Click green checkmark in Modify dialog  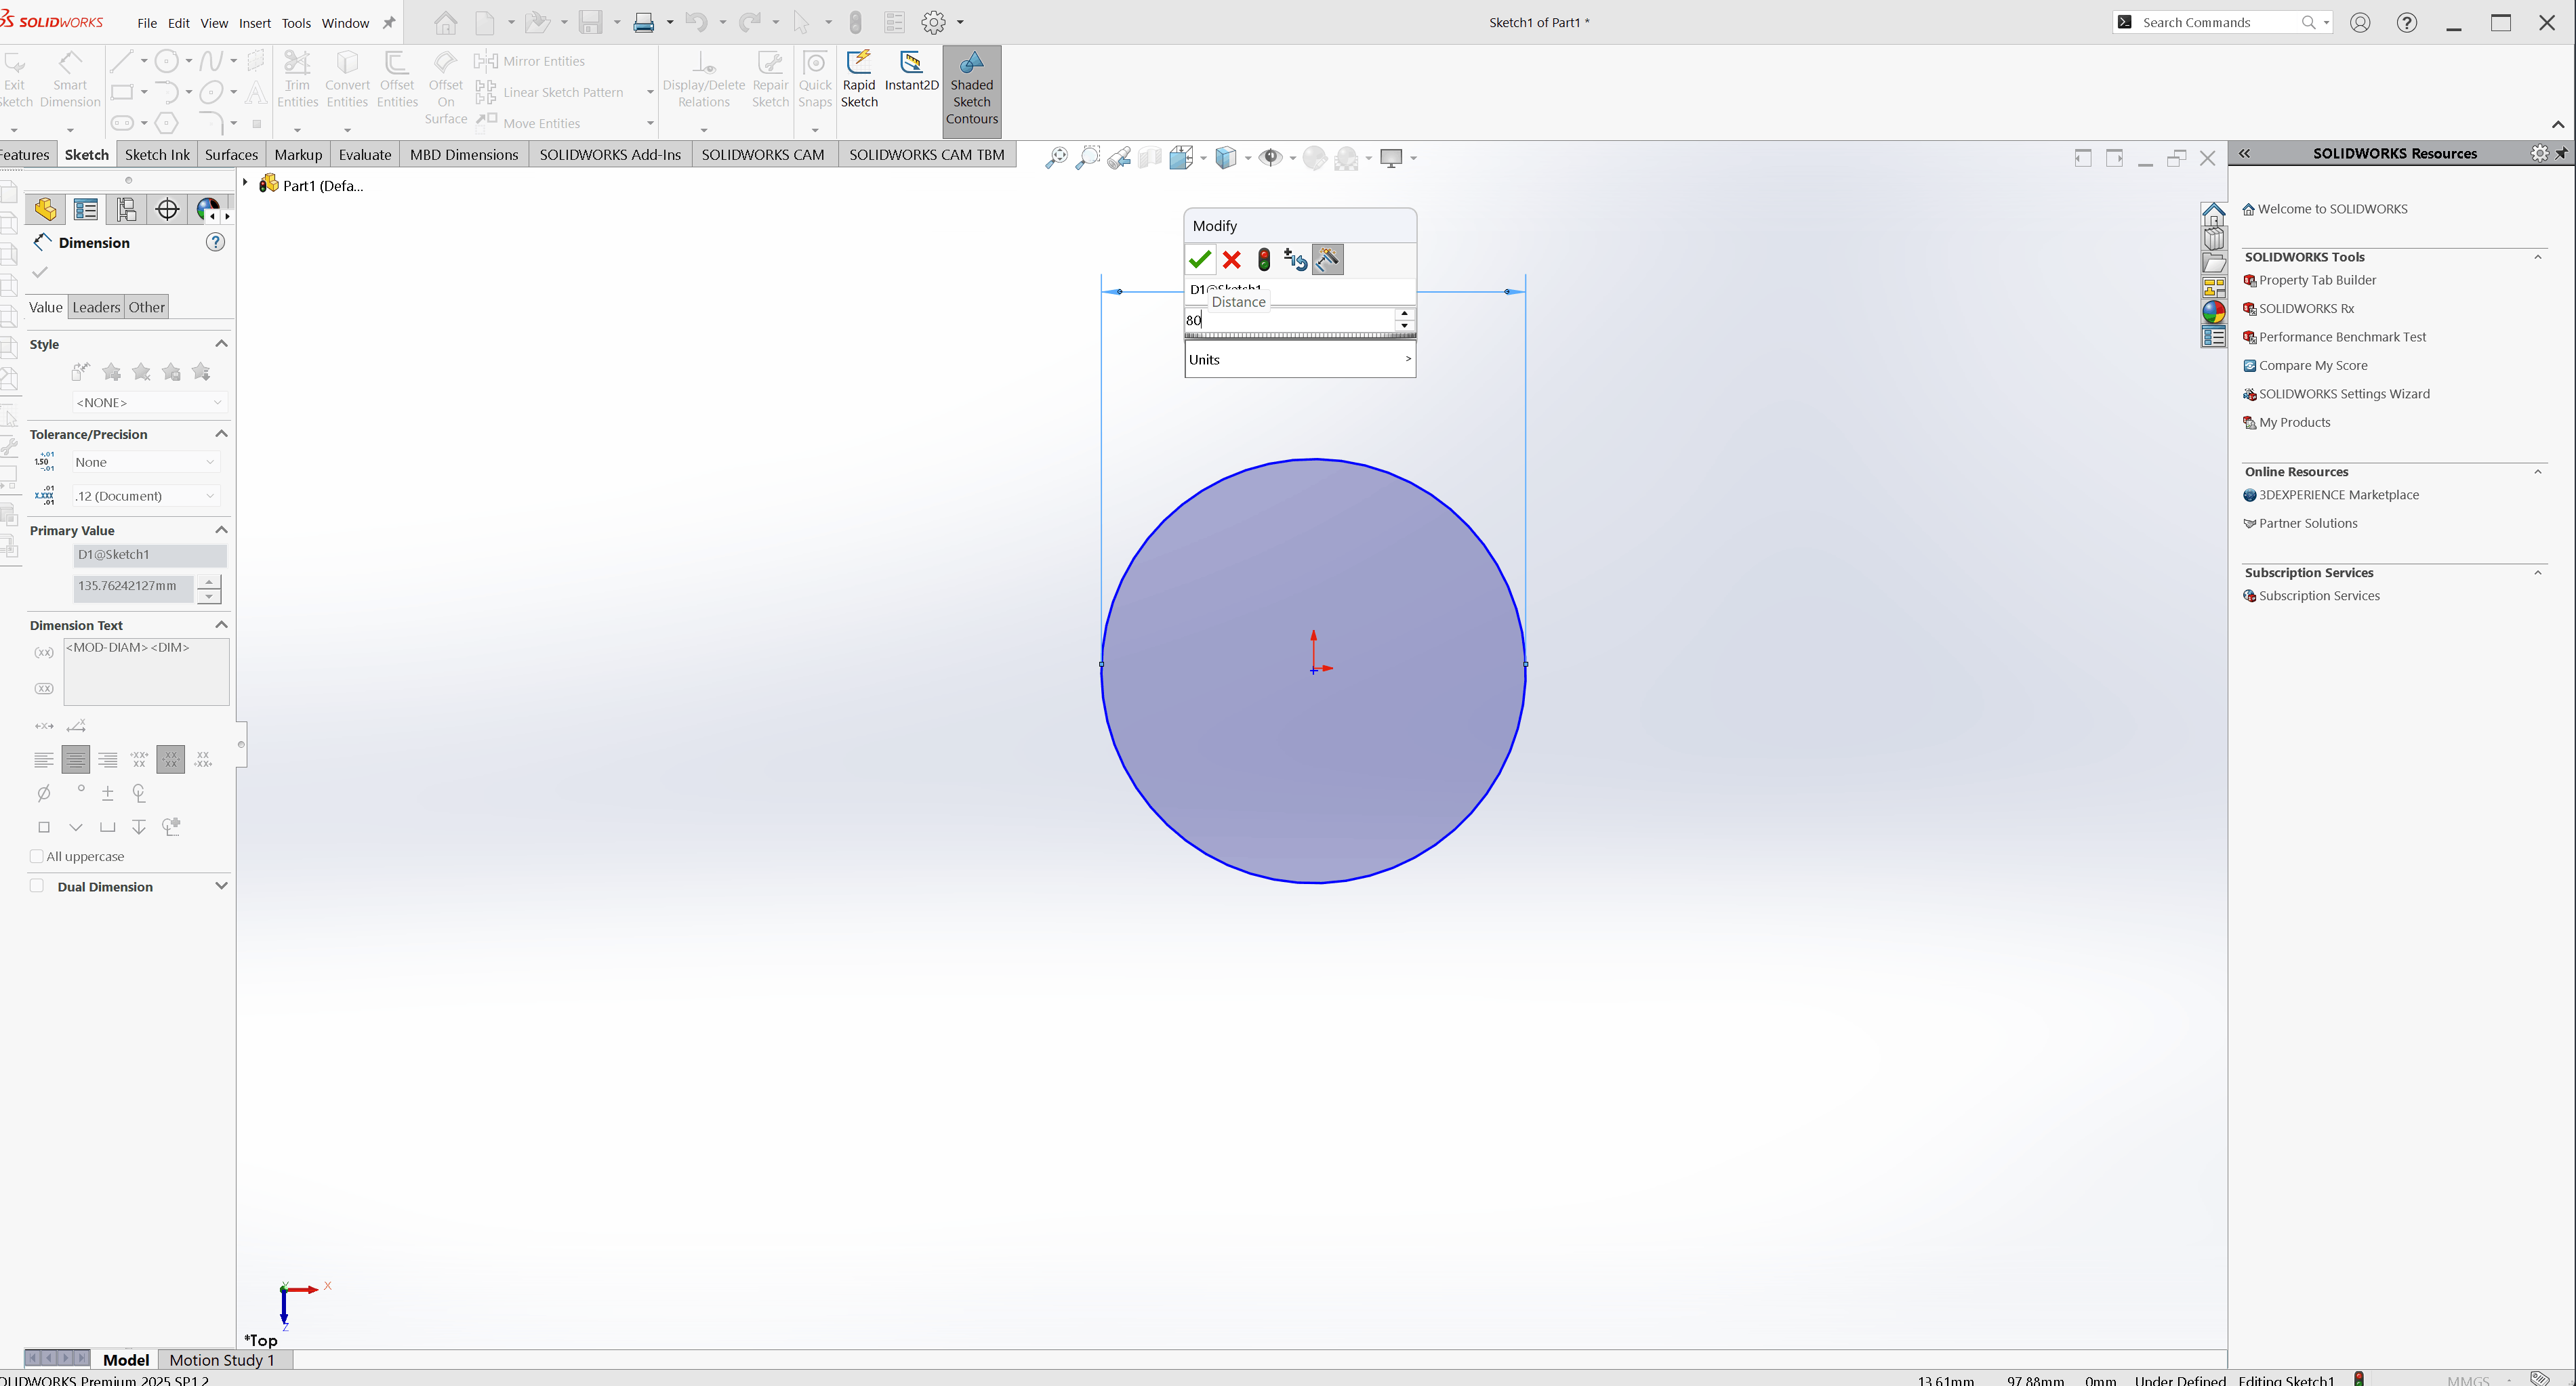(1200, 260)
